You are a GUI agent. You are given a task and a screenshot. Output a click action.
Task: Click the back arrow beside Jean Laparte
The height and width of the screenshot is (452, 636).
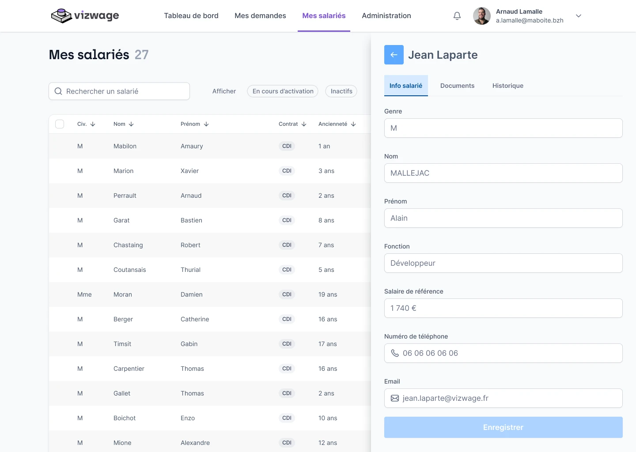[394, 55]
